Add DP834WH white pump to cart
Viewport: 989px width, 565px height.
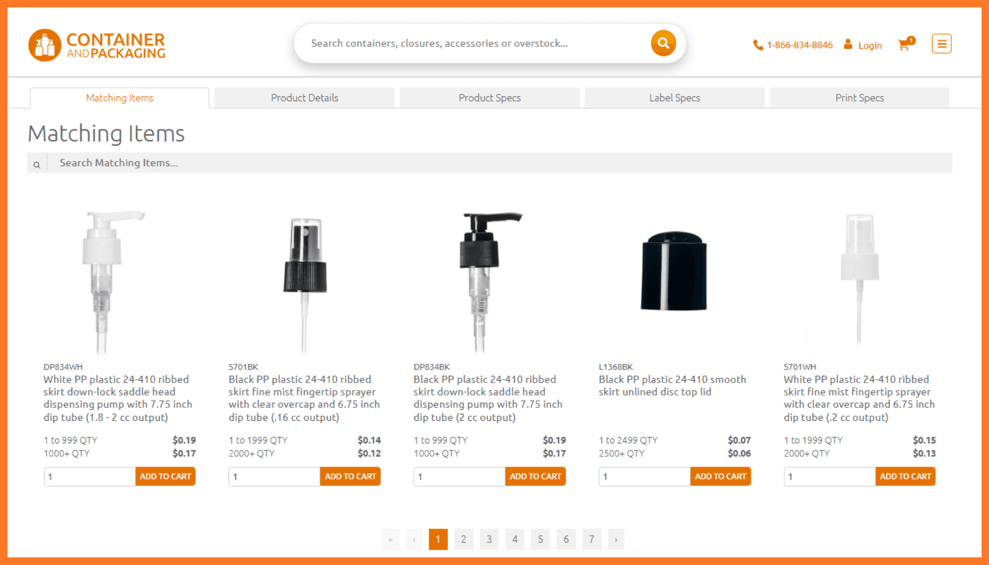[165, 477]
